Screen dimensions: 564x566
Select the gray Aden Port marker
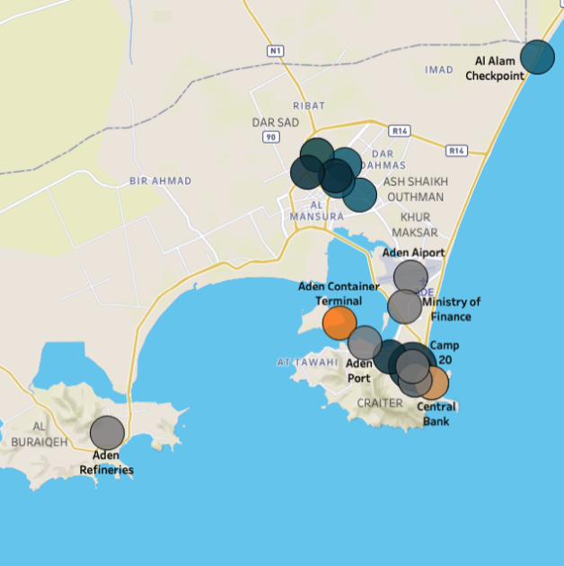coord(364,342)
